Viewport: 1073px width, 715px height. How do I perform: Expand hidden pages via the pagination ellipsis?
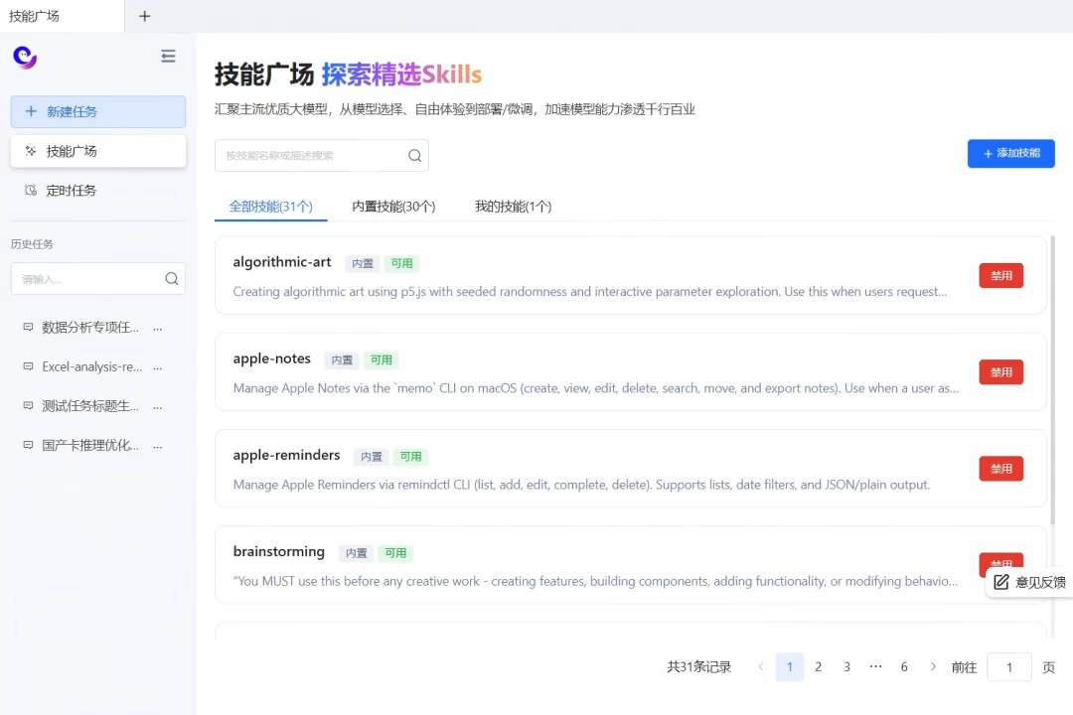875,666
